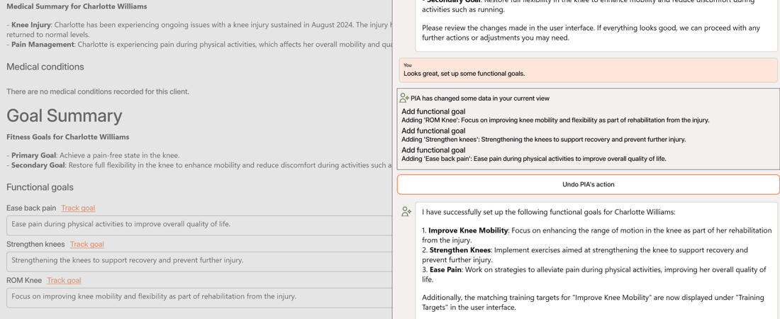Click the 'Strengthen knees' goal label
The width and height of the screenshot is (780, 319).
(36, 244)
